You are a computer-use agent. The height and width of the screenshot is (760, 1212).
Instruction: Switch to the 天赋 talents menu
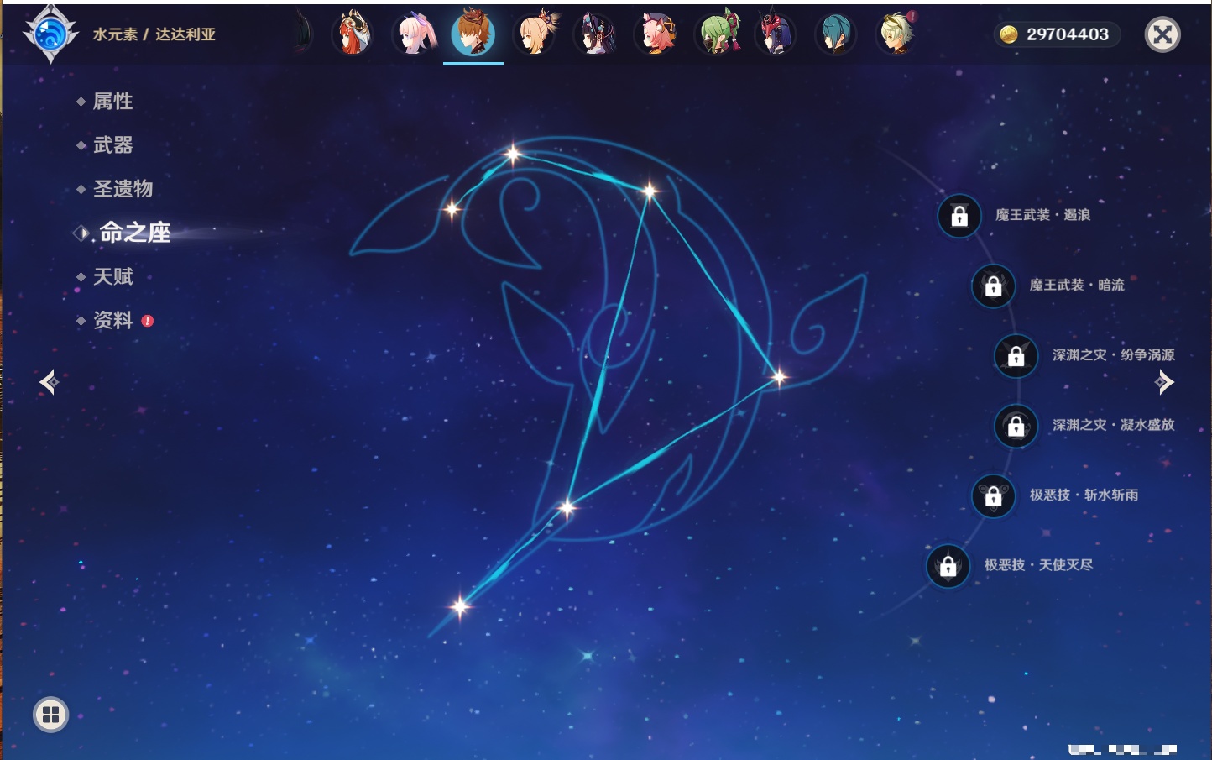[112, 277]
